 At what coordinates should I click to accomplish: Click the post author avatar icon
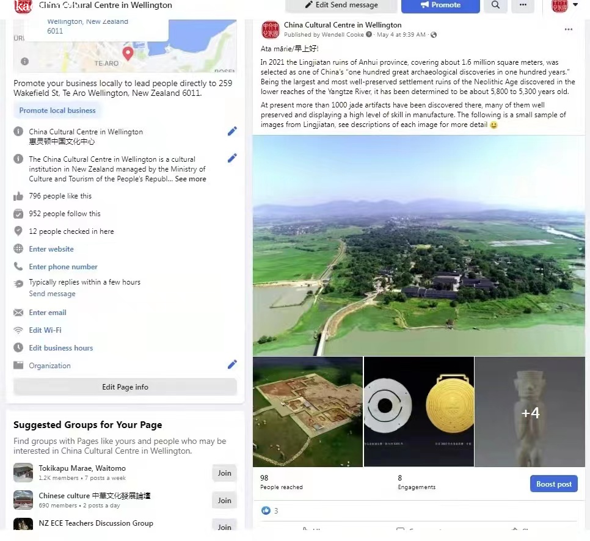click(270, 30)
